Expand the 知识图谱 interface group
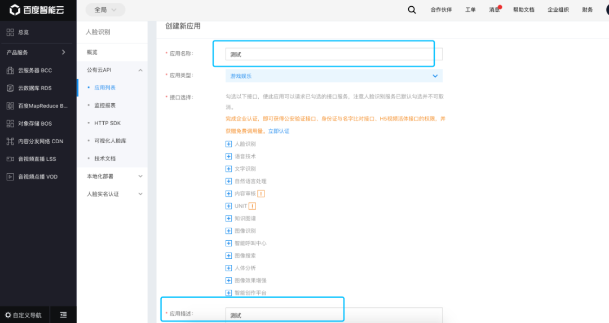Viewport: 609px width, 323px height. 228,219
